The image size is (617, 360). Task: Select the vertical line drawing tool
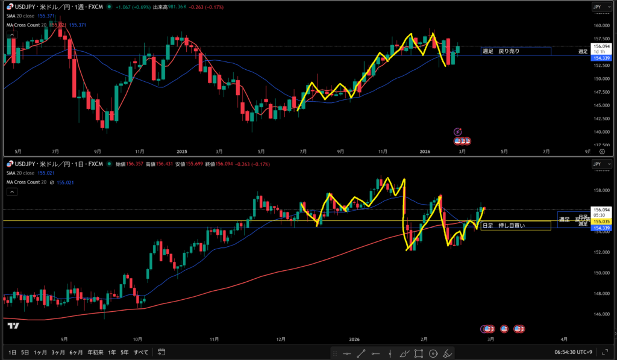click(390, 353)
